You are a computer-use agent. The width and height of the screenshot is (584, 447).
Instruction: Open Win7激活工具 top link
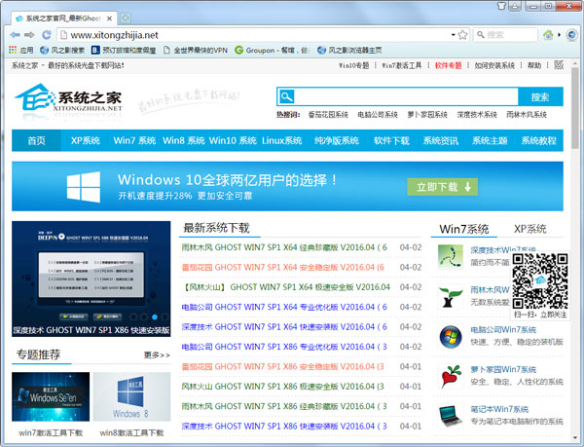pyautogui.click(x=402, y=65)
